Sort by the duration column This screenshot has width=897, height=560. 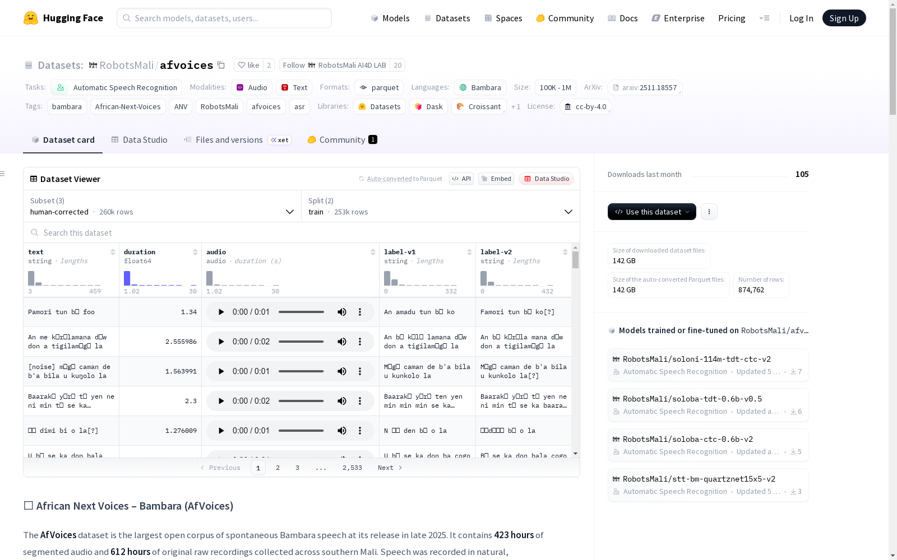coord(195,252)
